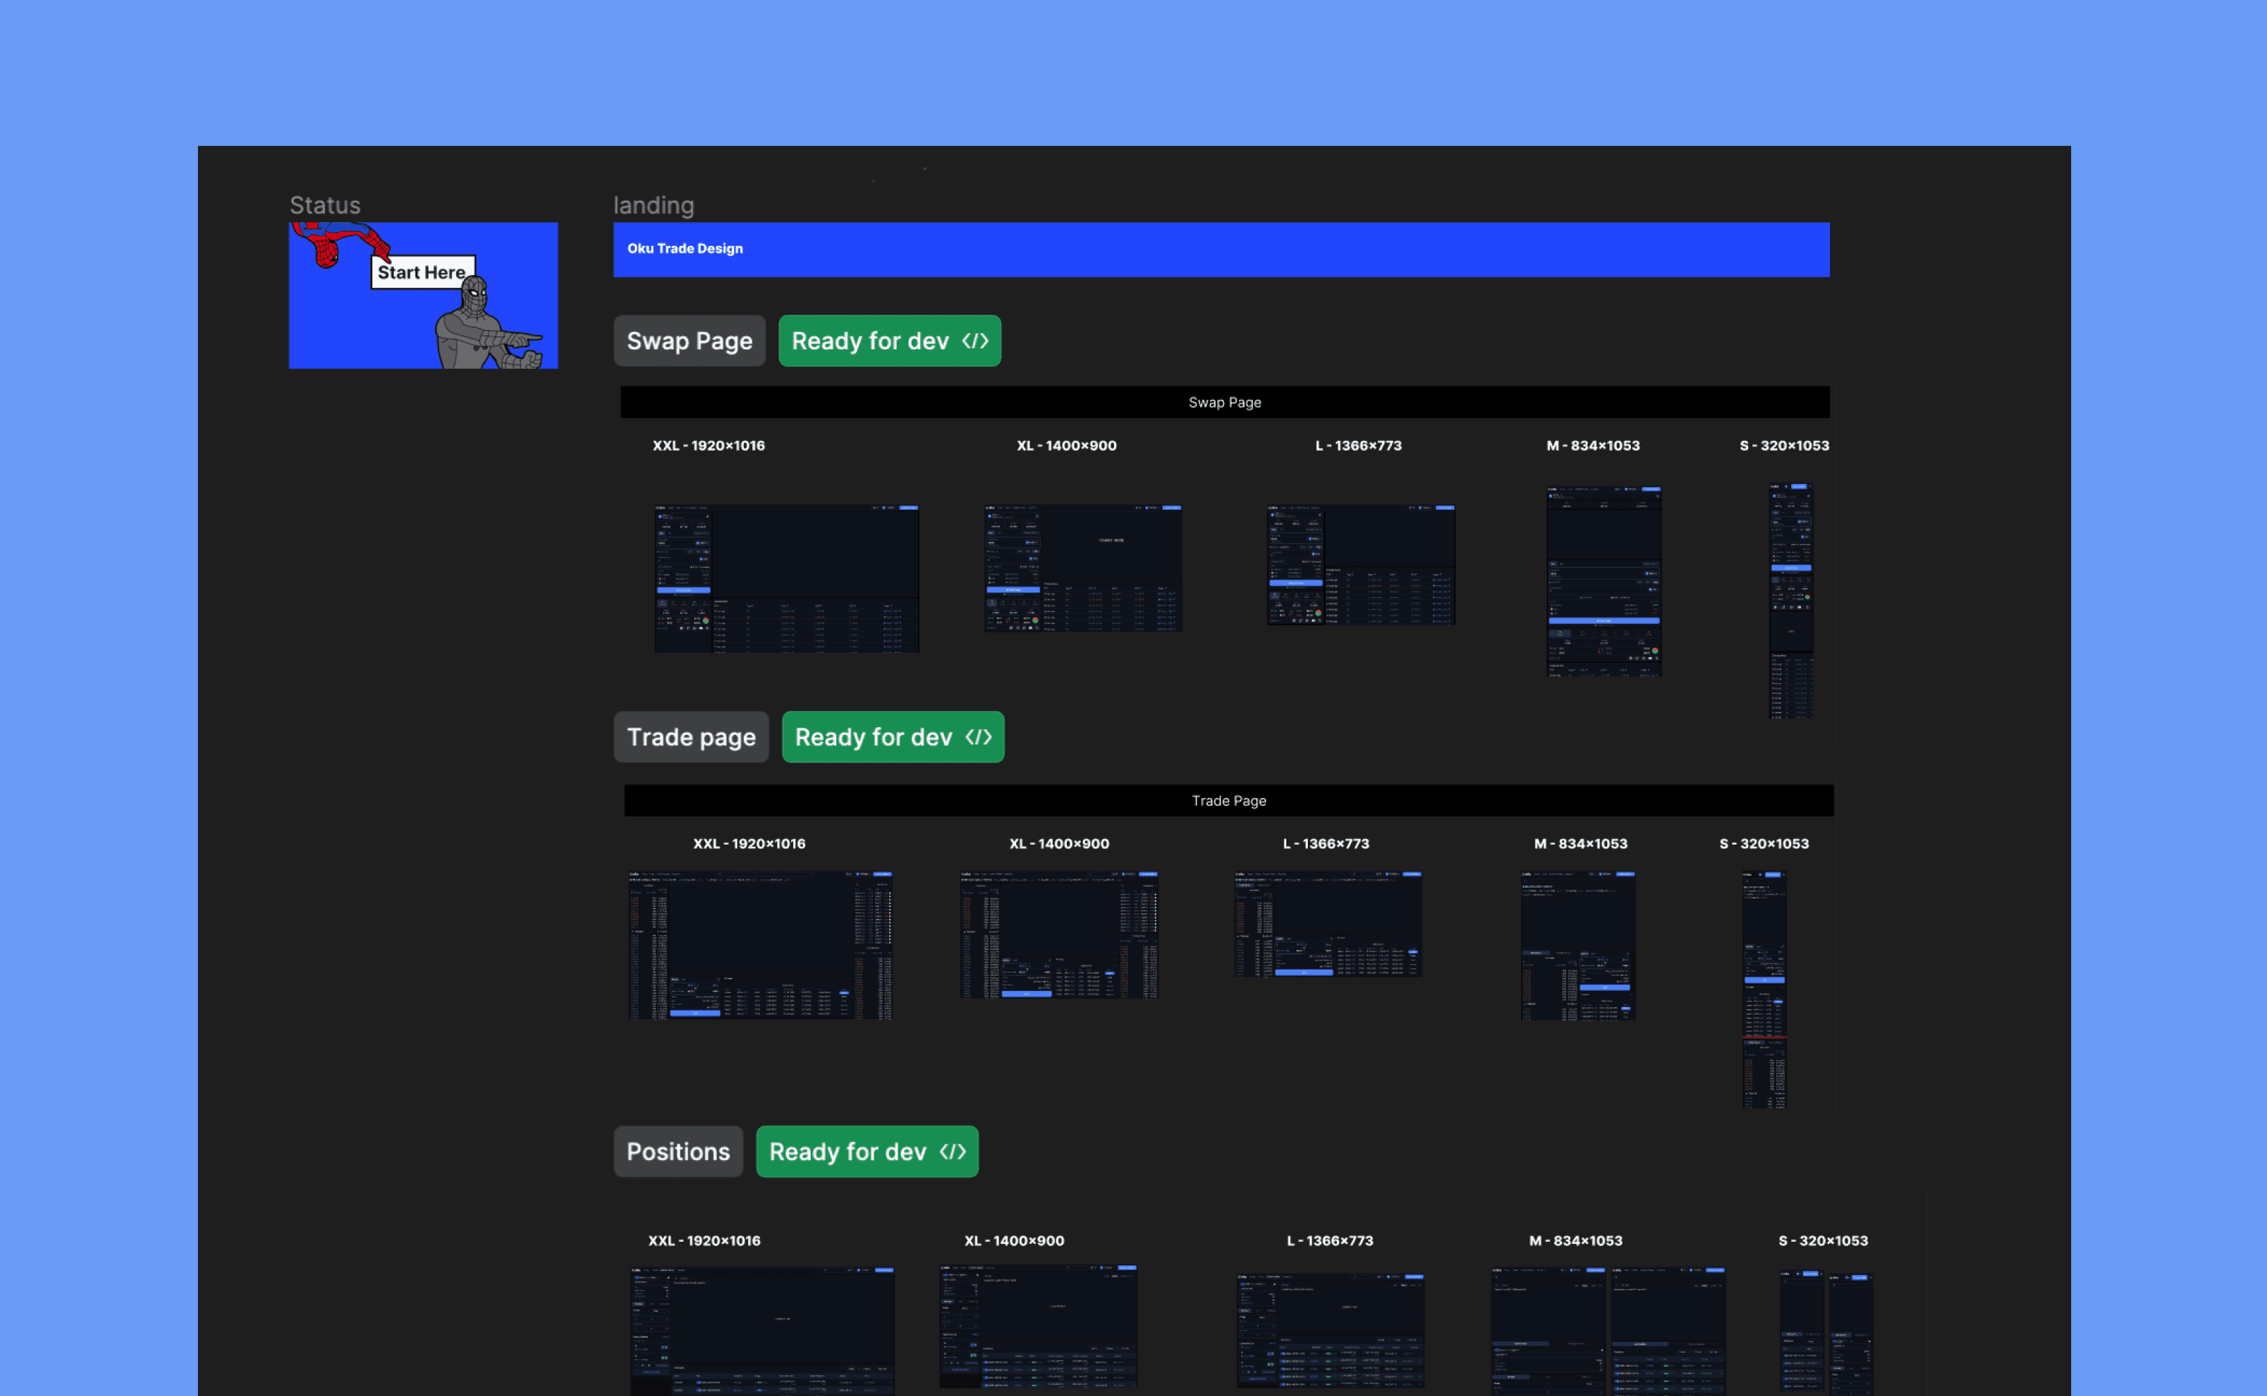Open the Swap Page XXL 1920×1016 frame
This screenshot has height=1396, width=2267.
click(786, 579)
